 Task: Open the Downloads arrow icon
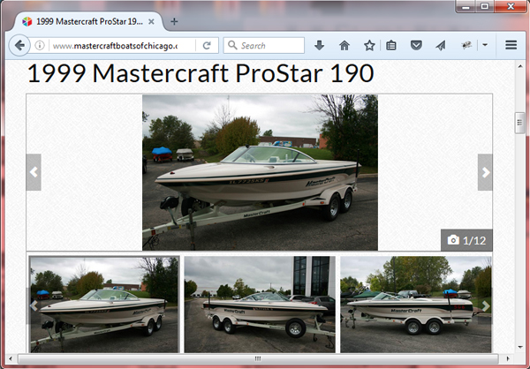coord(320,45)
